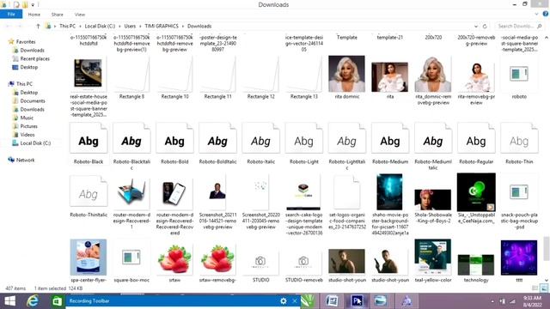Click the file list vertical scrollbar thumb
Screen dimensions: 550x309
click(547, 249)
